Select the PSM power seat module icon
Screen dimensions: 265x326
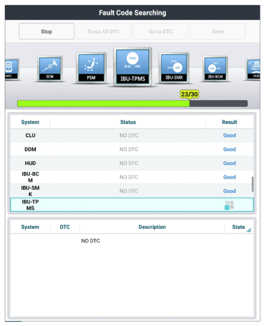pos(91,68)
